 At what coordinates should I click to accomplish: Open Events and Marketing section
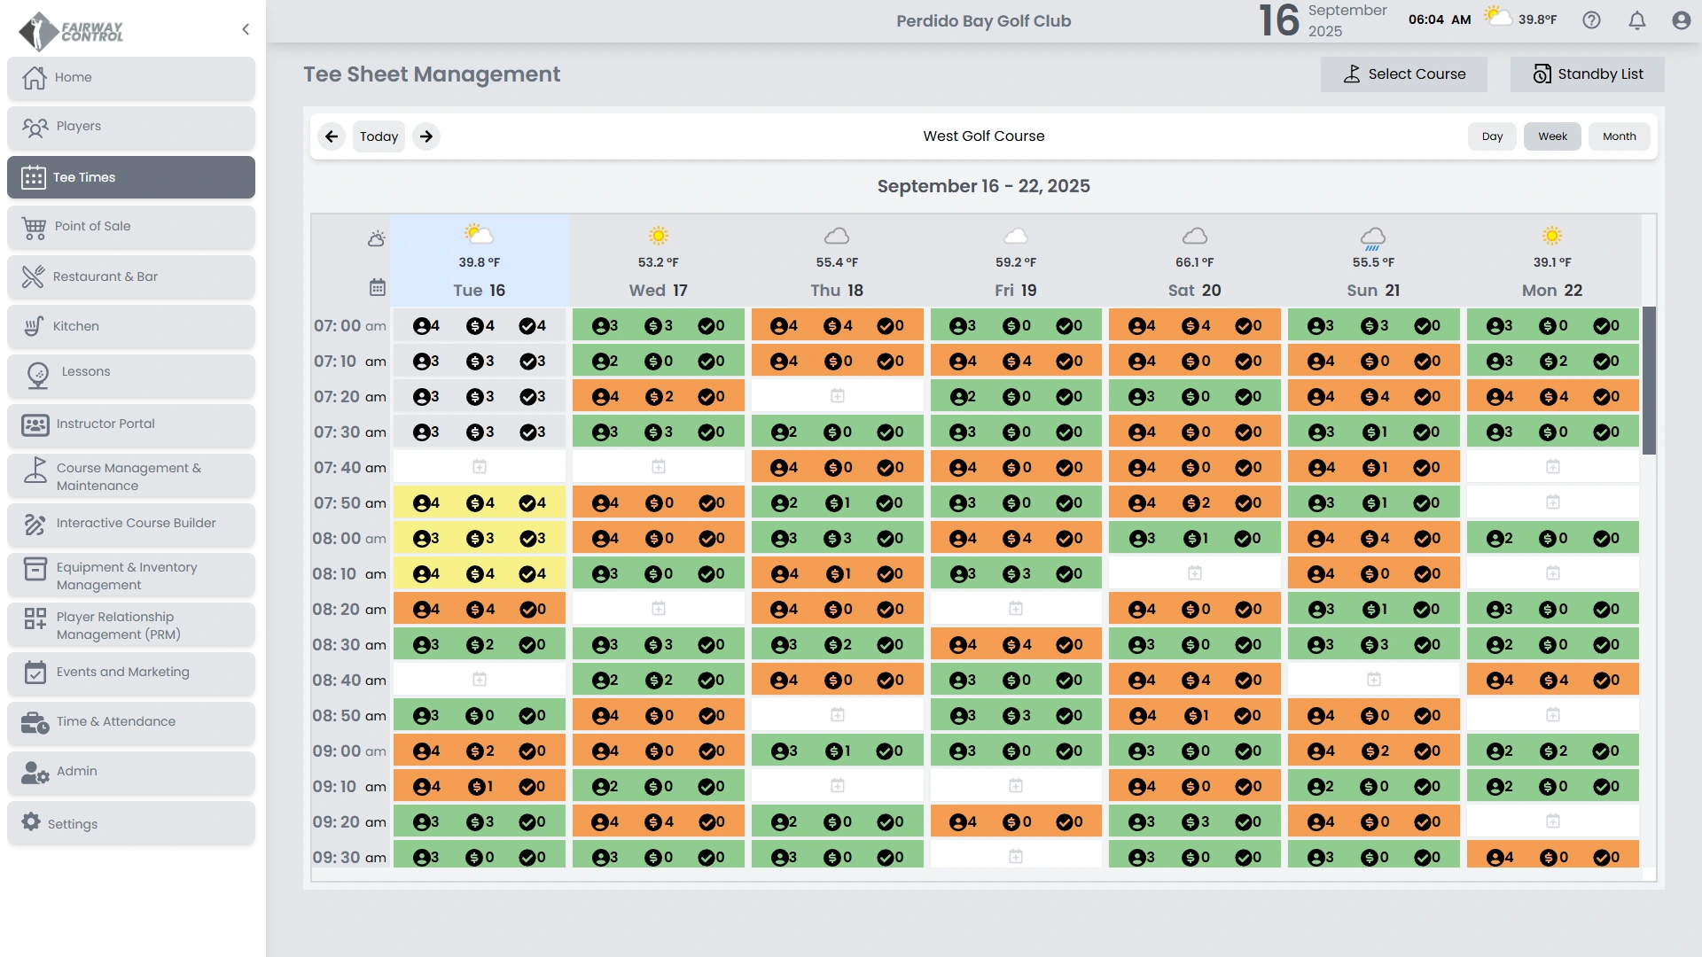coord(131,673)
